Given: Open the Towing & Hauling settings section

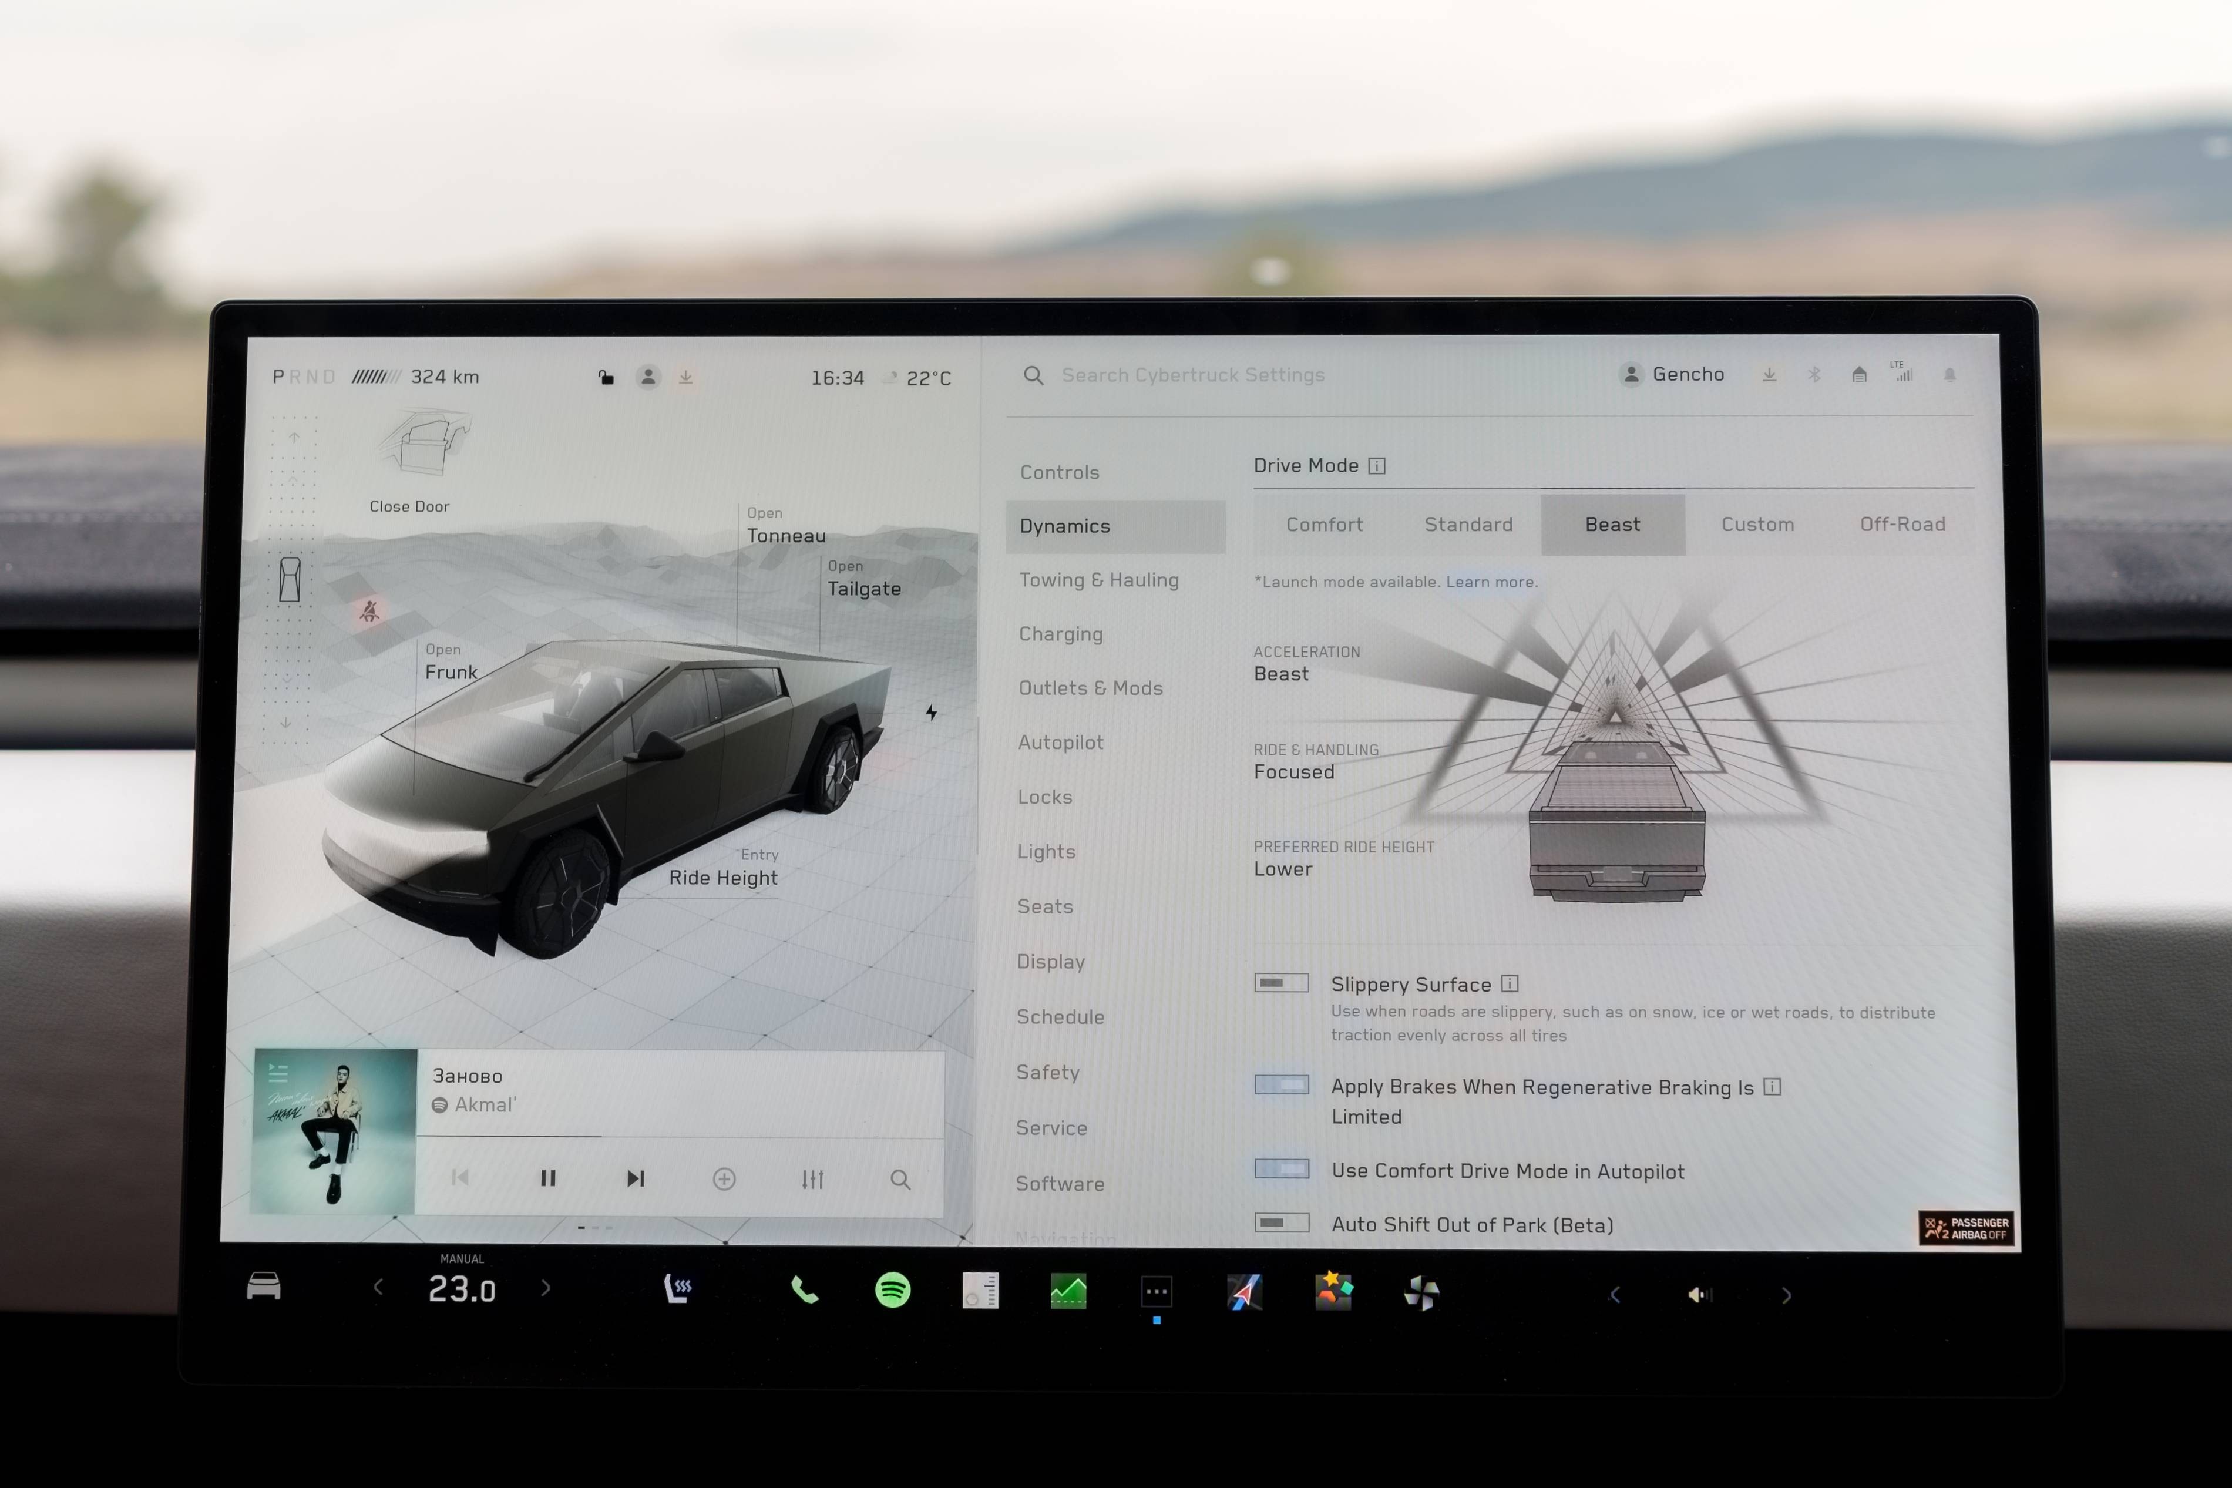Looking at the screenshot, I should pyautogui.click(x=1098, y=580).
